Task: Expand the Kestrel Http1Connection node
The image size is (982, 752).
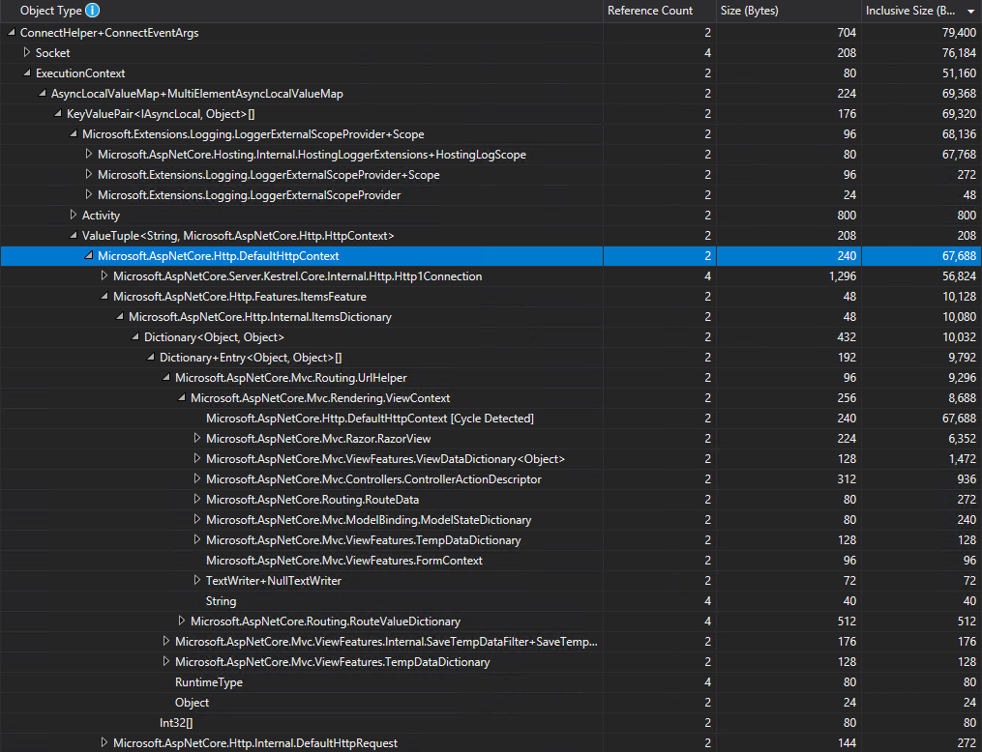Action: point(104,275)
